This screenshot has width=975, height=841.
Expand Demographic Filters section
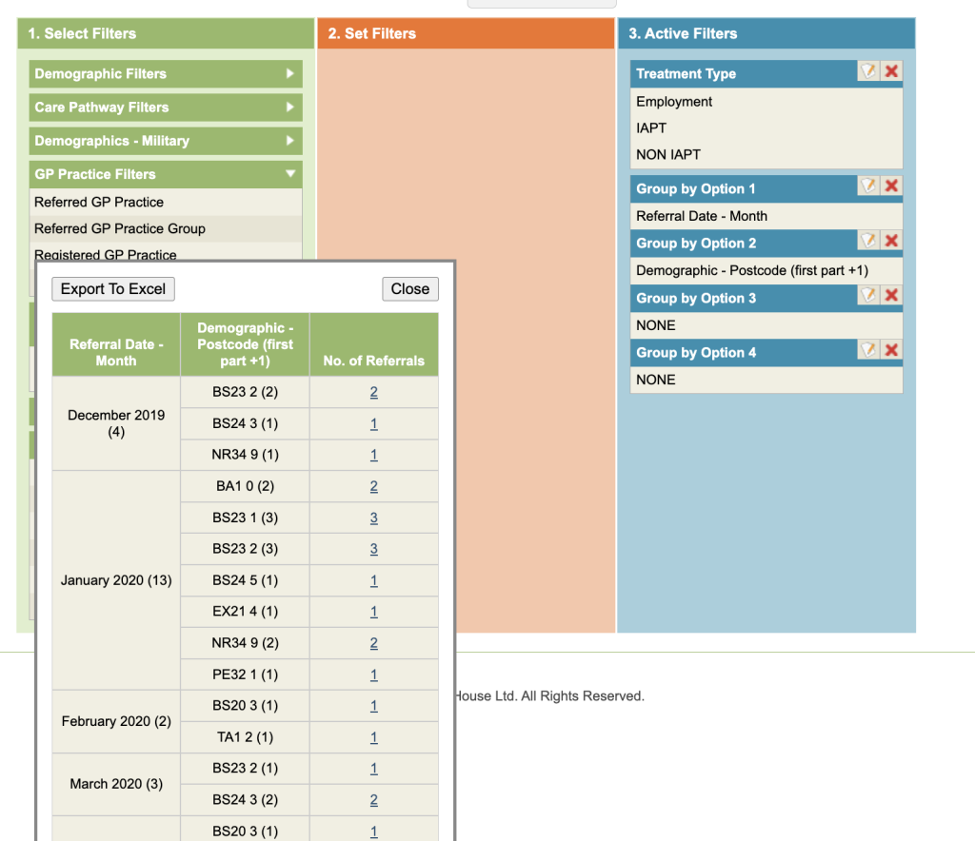click(x=168, y=74)
